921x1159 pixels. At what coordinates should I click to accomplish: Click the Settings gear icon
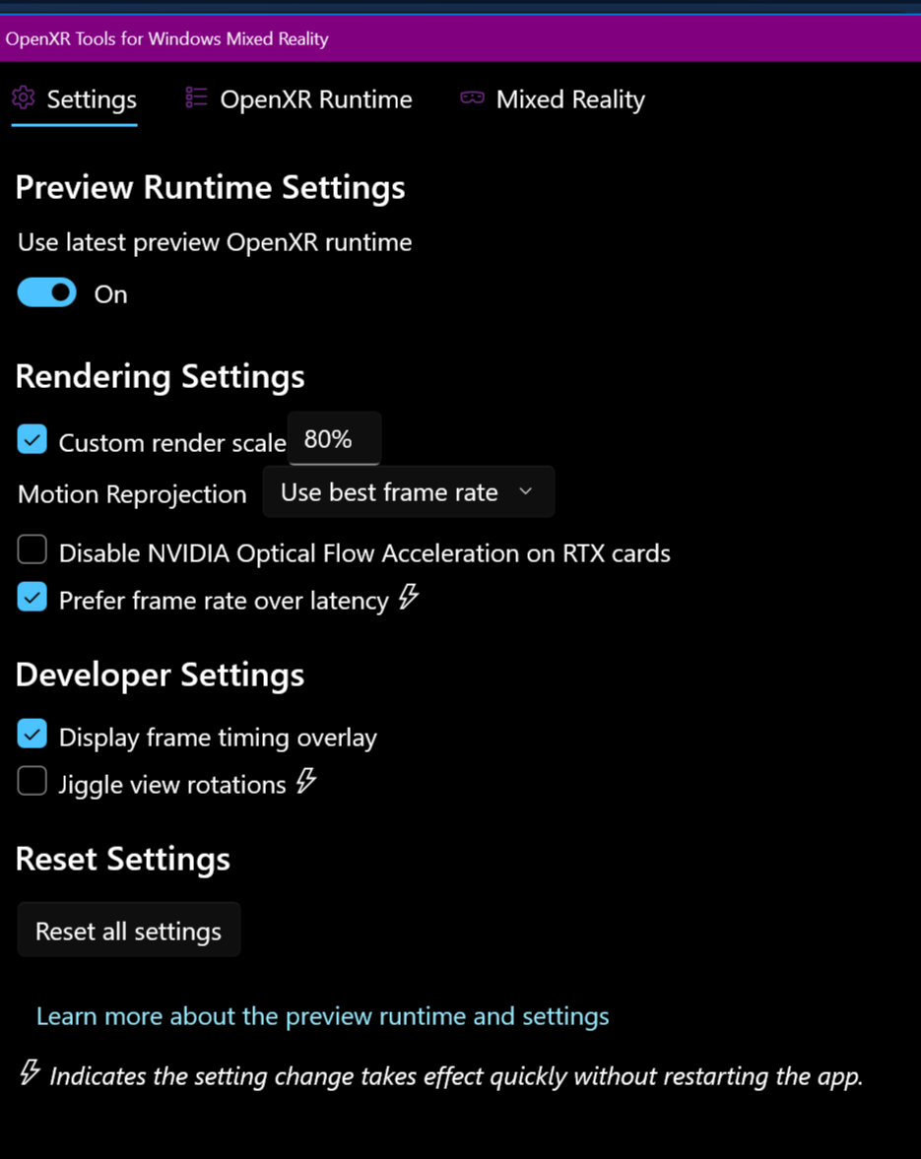pos(24,97)
